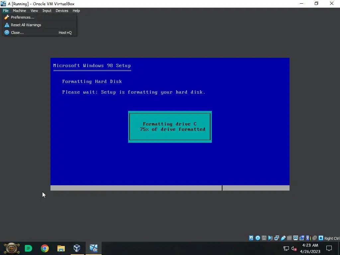340x255 pixels.
Task: Click the mouse integration status icon
Action: (x=314, y=238)
